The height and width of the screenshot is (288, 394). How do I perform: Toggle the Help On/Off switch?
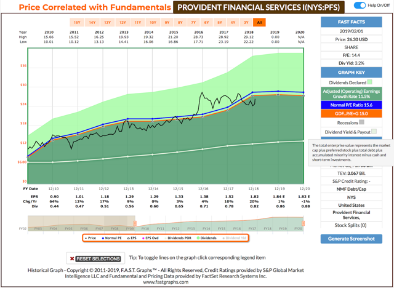360,6
